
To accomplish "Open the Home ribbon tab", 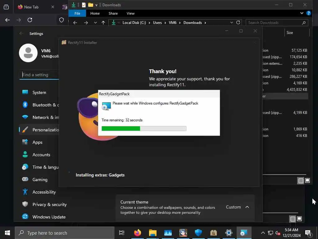I will [95, 13].
